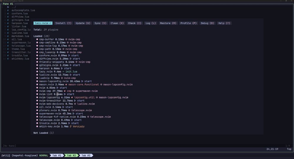Expand the Not Loaded (1) section
Viewport: 294px width, 159px height.
(44, 133)
